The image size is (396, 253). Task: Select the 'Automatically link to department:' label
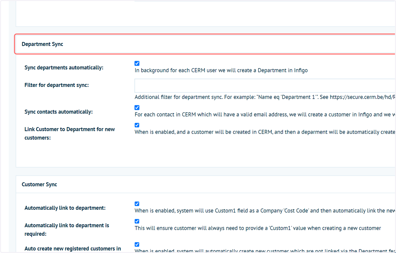(65, 208)
